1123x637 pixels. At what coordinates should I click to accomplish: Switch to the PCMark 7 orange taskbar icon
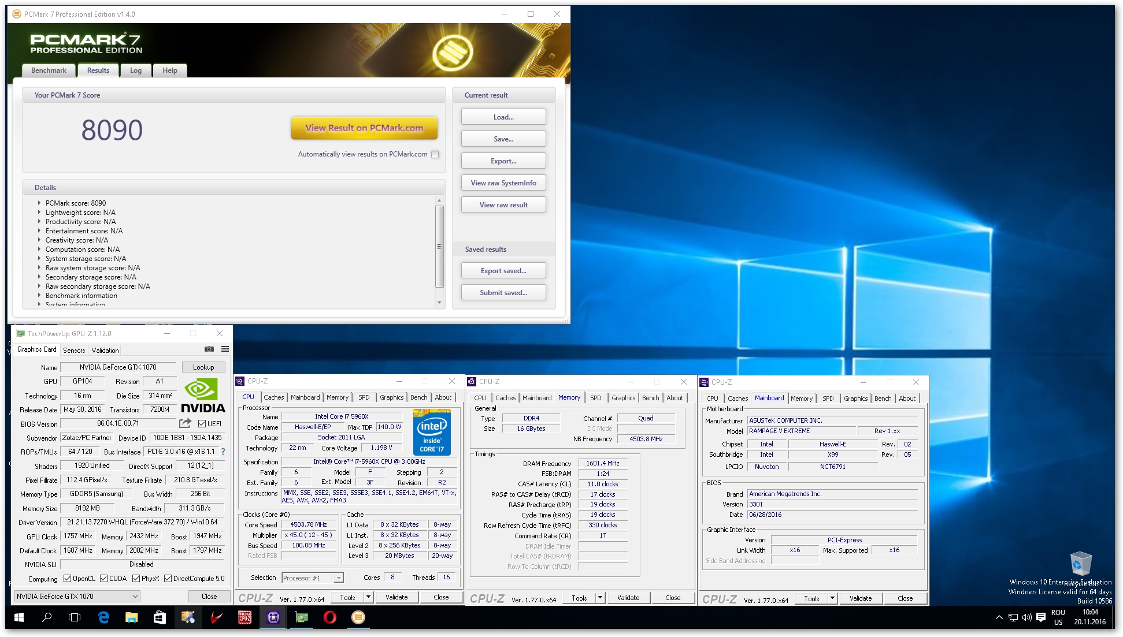tap(358, 617)
